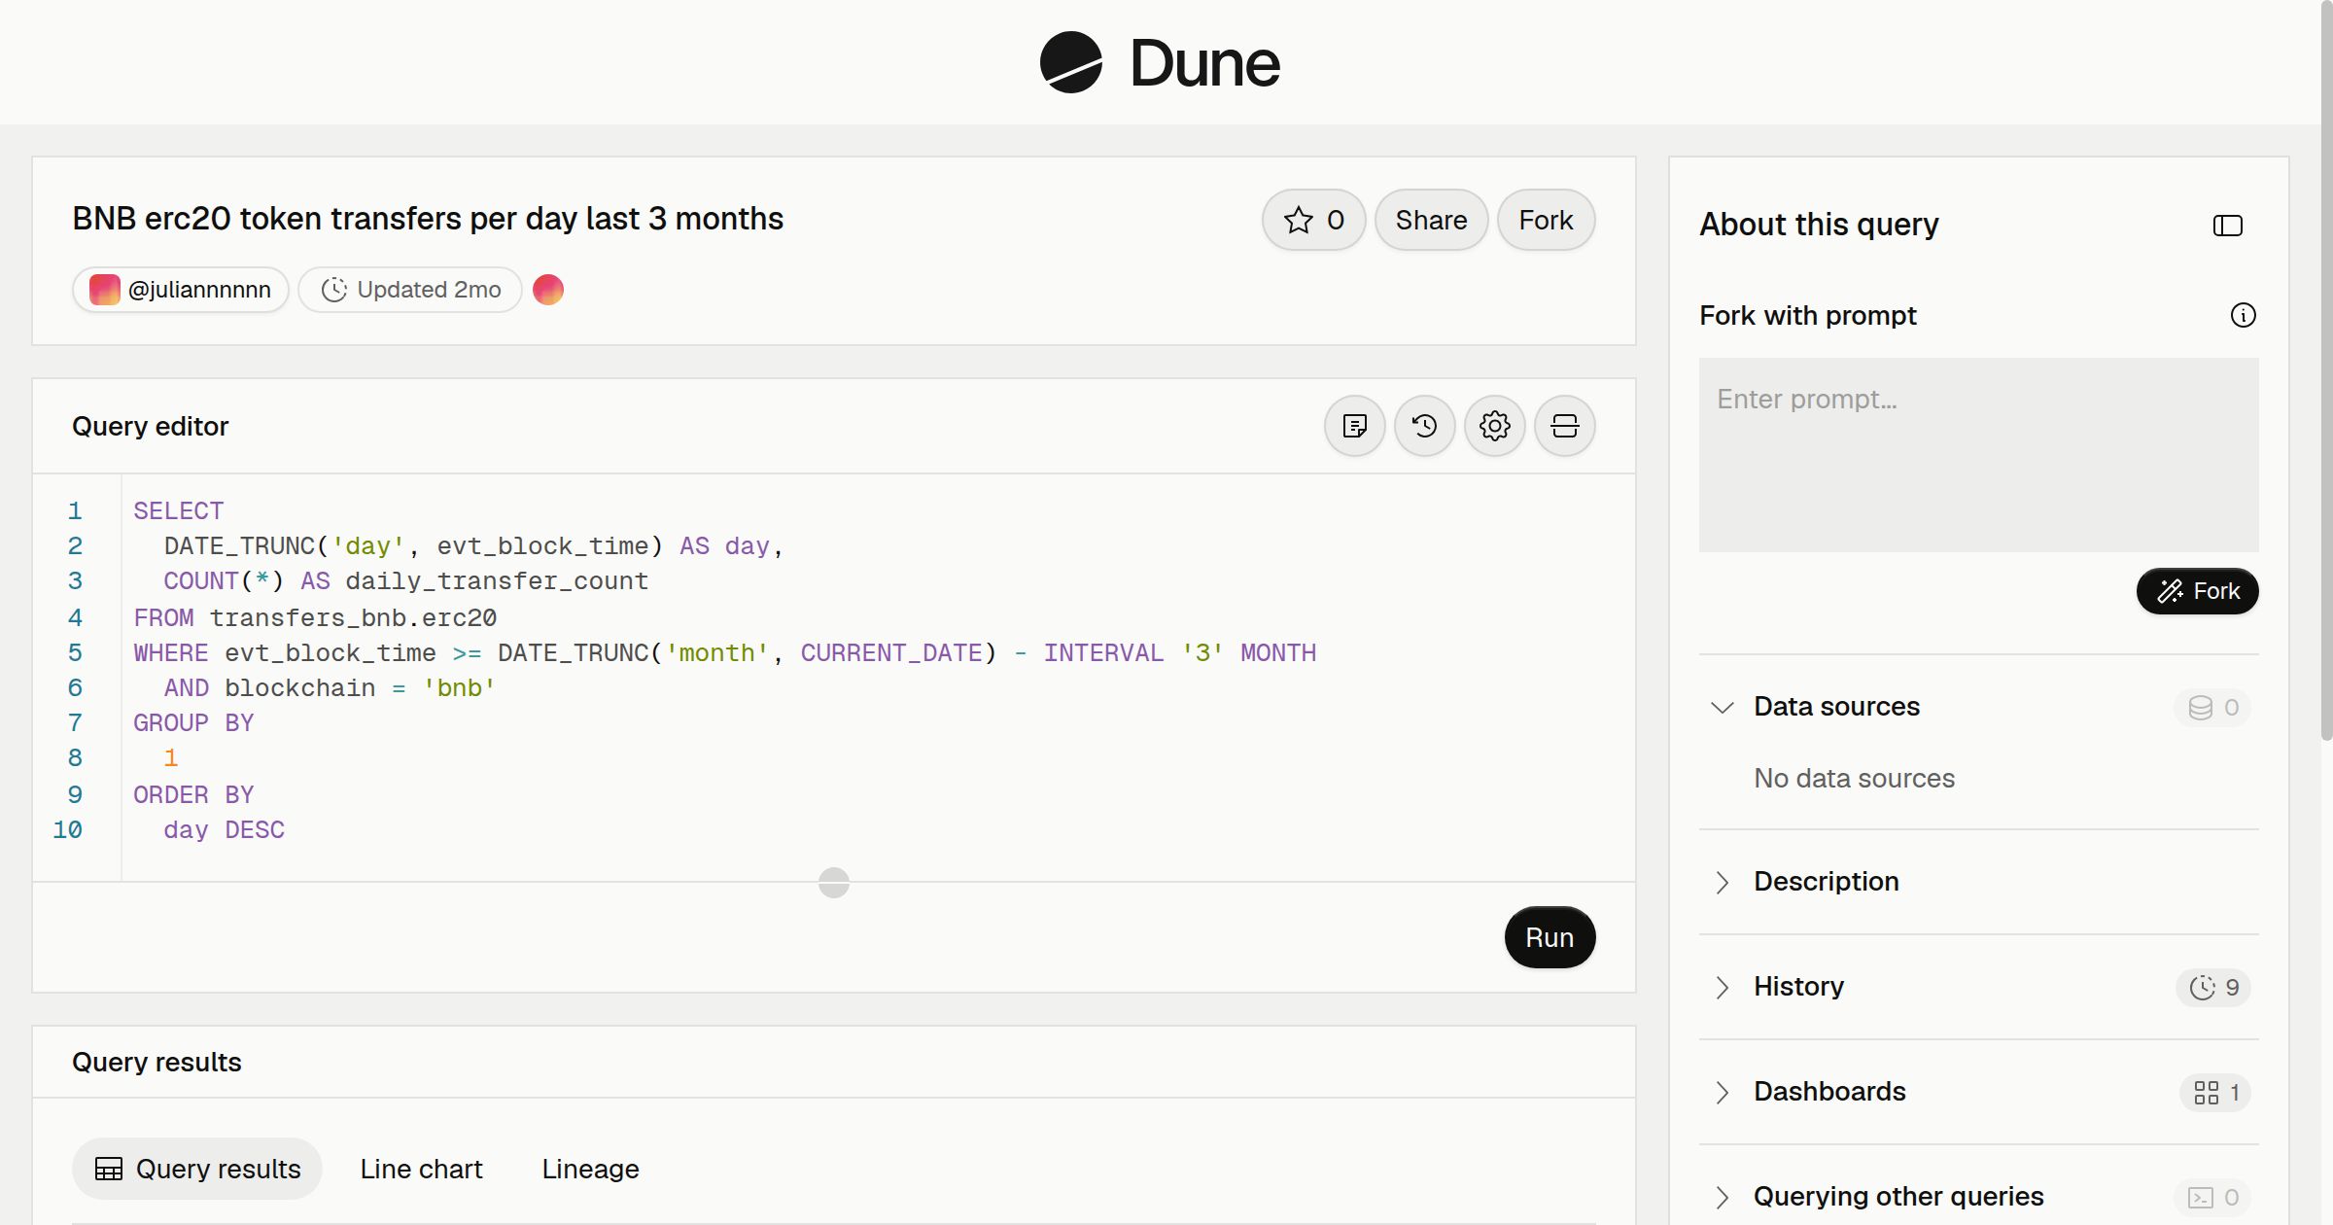Switch to the Query results tab

click(197, 1169)
